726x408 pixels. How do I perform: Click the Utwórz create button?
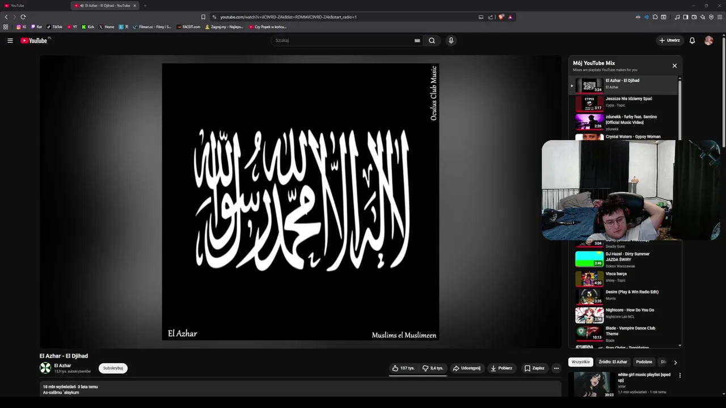tap(669, 40)
